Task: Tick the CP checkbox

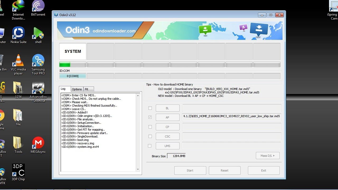Action: tap(150, 127)
